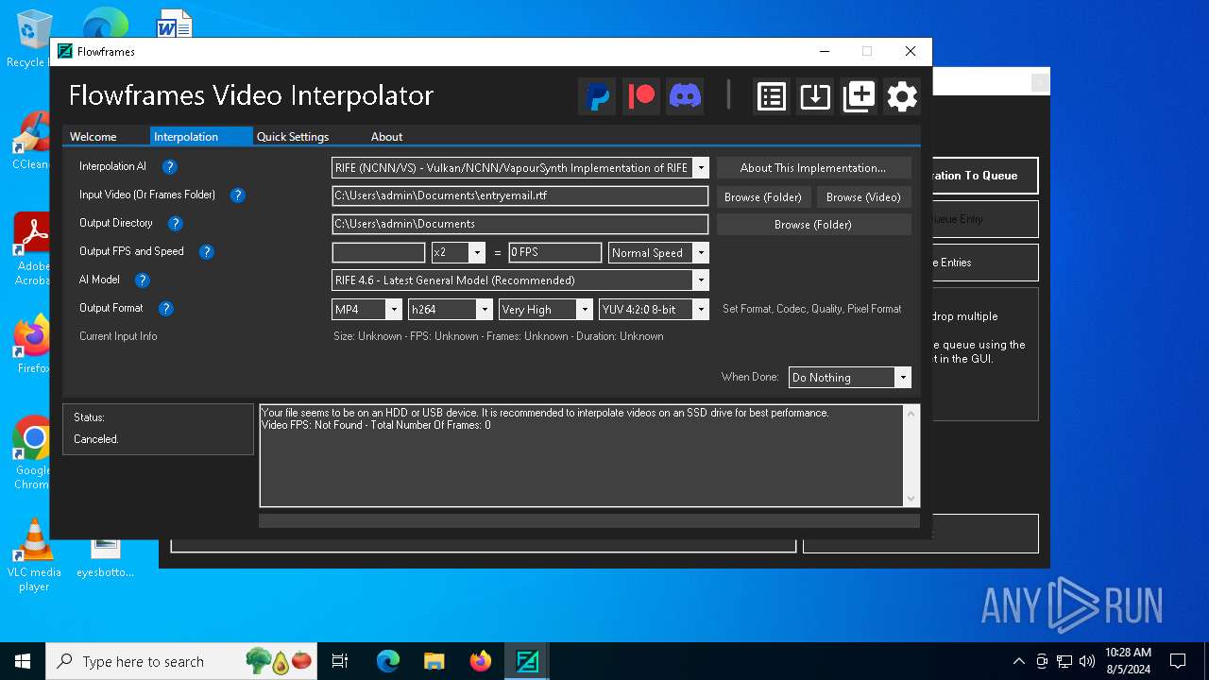Click the volume icon in system tray

(1087, 661)
